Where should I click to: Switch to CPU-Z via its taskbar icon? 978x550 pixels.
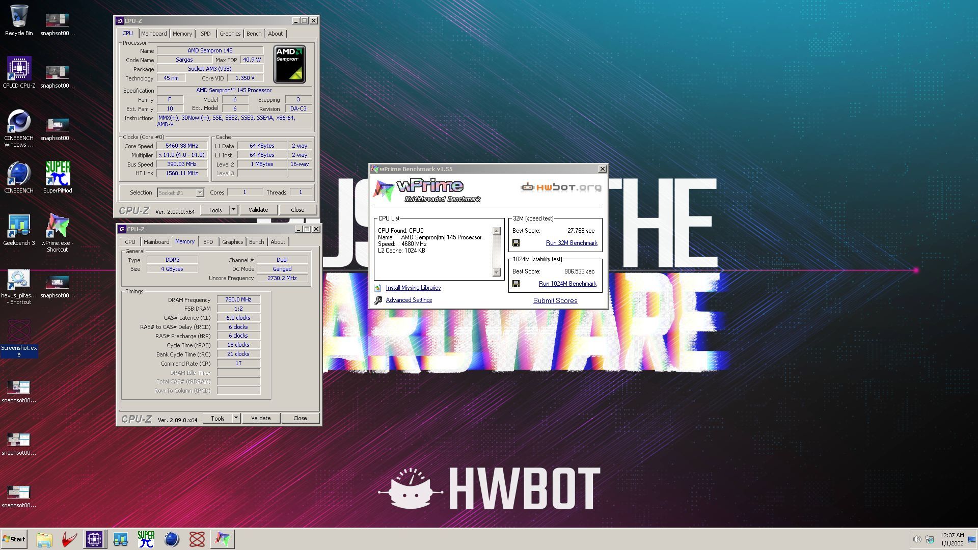click(x=94, y=539)
